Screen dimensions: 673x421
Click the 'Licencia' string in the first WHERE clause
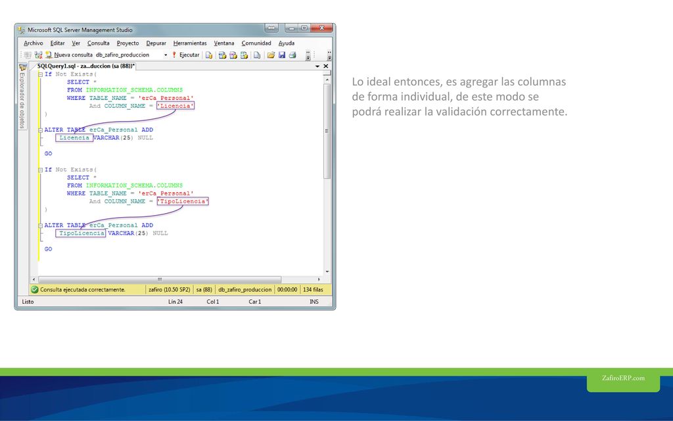[175, 106]
